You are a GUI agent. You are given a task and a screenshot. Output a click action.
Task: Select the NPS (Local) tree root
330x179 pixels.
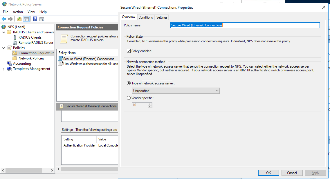click(x=17, y=27)
